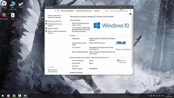The height and width of the screenshot is (98, 174).
Task: Click the Windows Start button
Action: pos(3,96)
